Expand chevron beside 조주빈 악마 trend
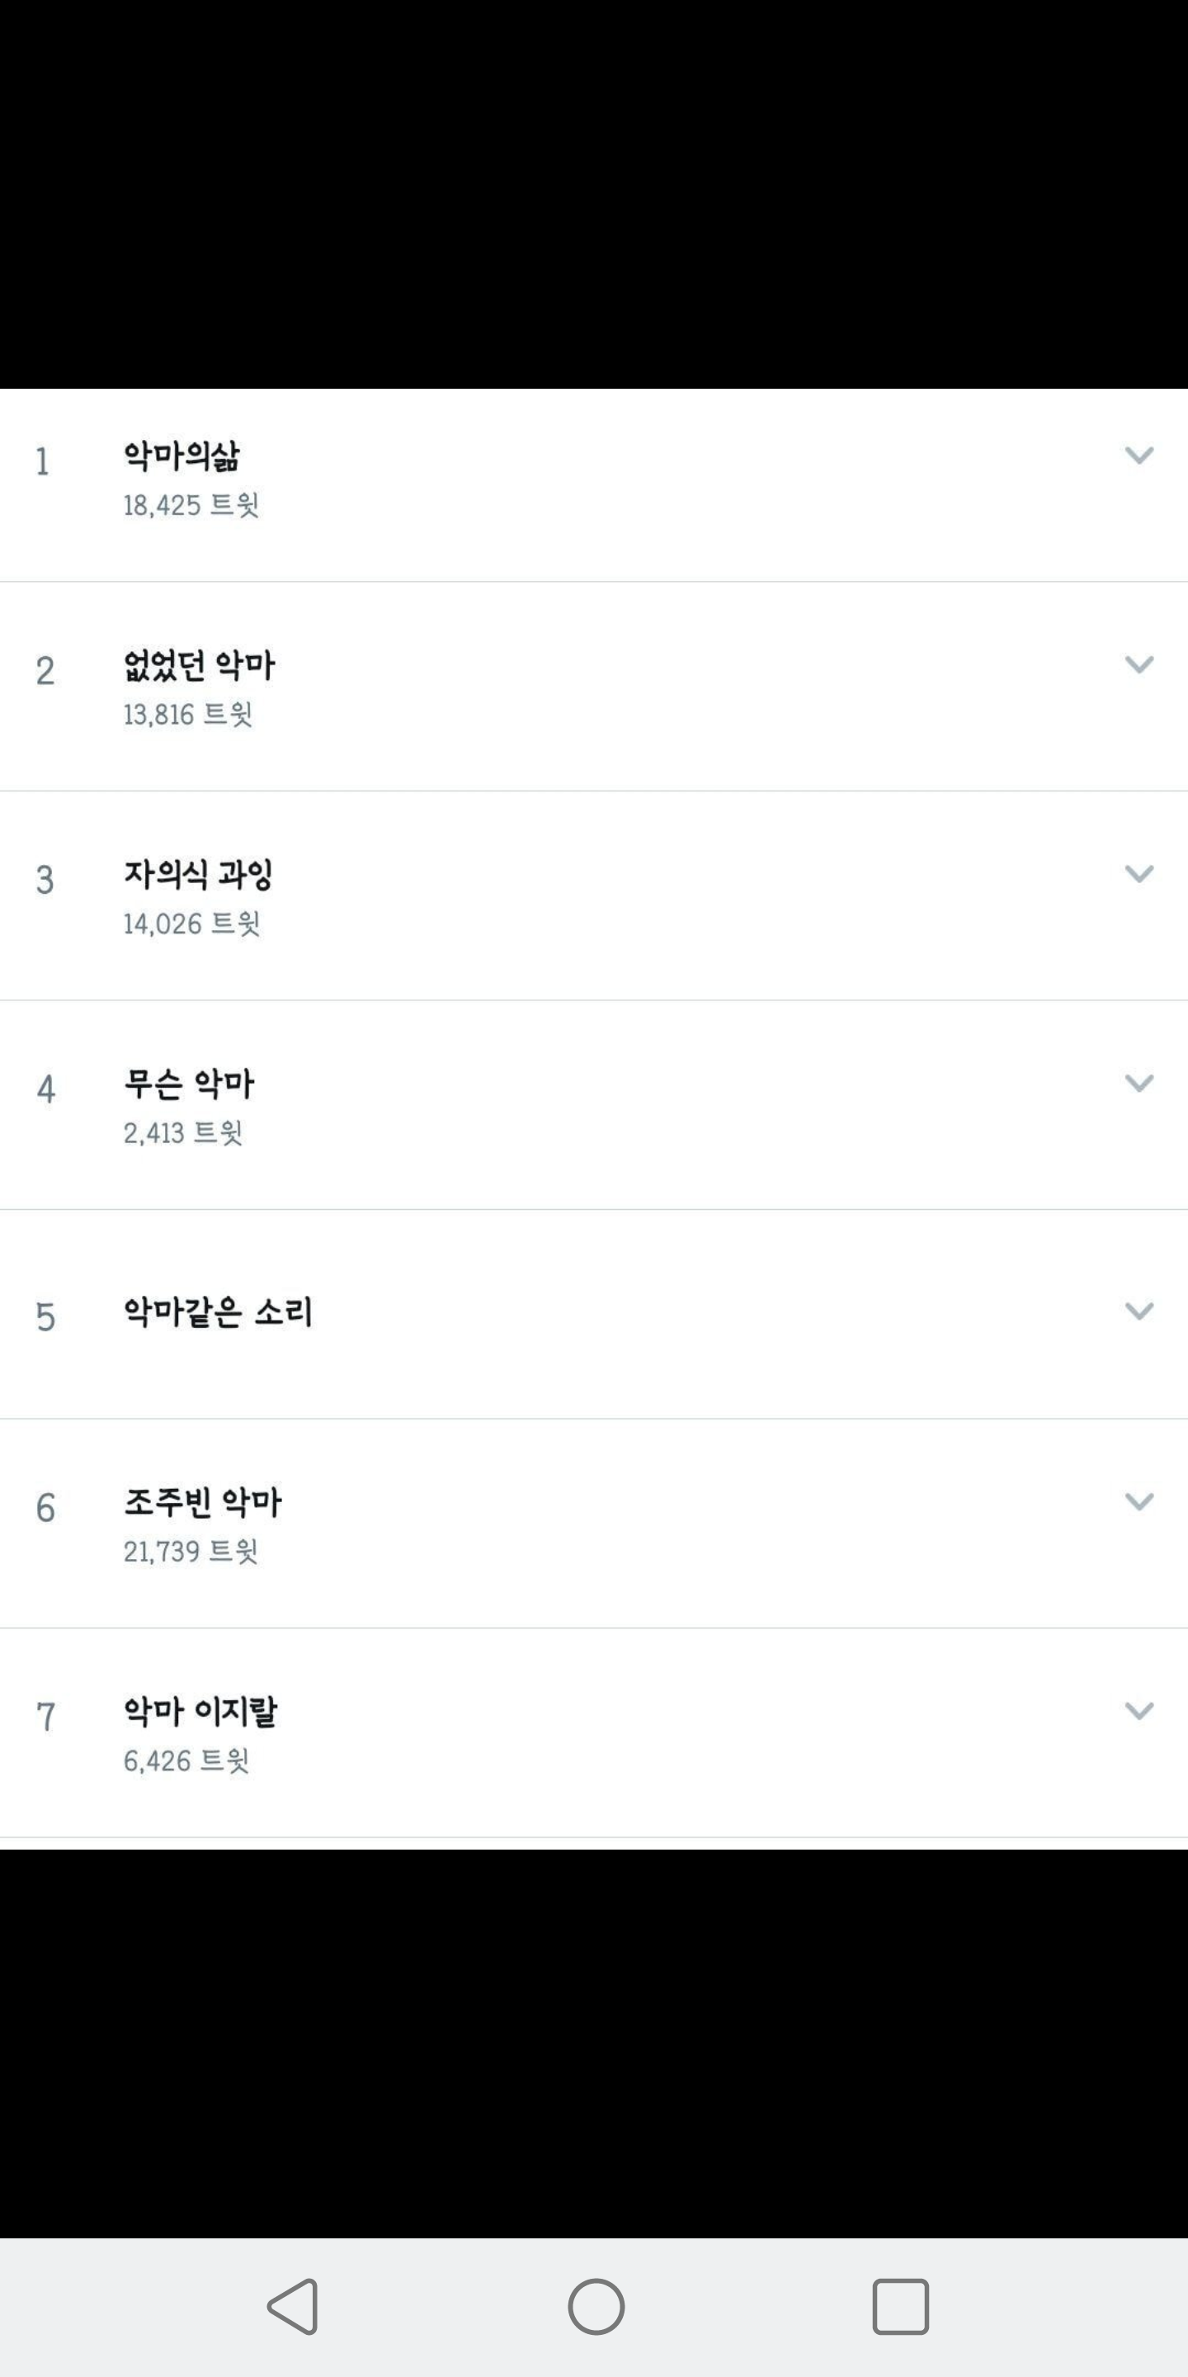The width and height of the screenshot is (1188, 2377). (x=1139, y=1502)
